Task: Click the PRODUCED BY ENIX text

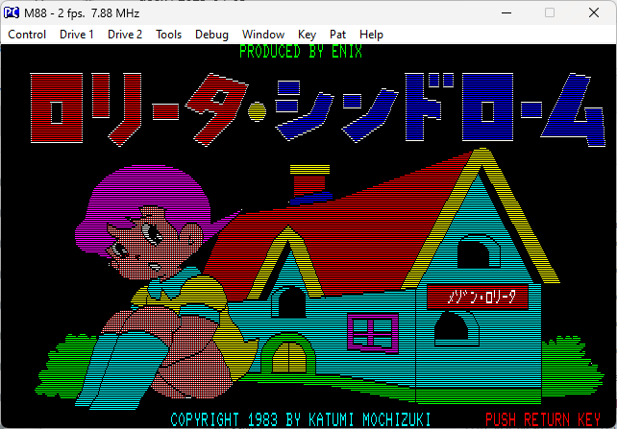Action: [x=301, y=52]
